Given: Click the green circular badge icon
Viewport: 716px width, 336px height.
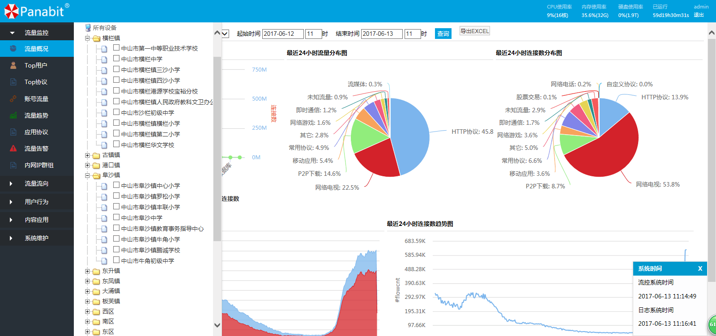Looking at the screenshot, I should (712, 324).
